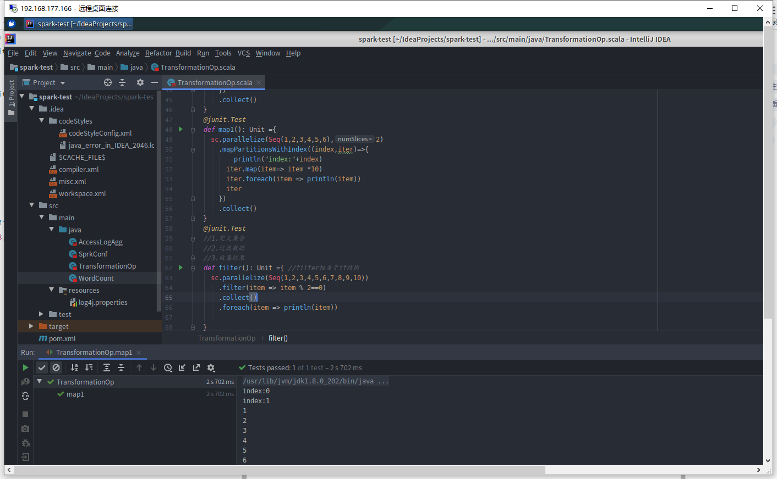Image resolution: width=777 pixels, height=479 pixels.
Task: Run map1 via the gutter arrow
Action: click(x=180, y=129)
